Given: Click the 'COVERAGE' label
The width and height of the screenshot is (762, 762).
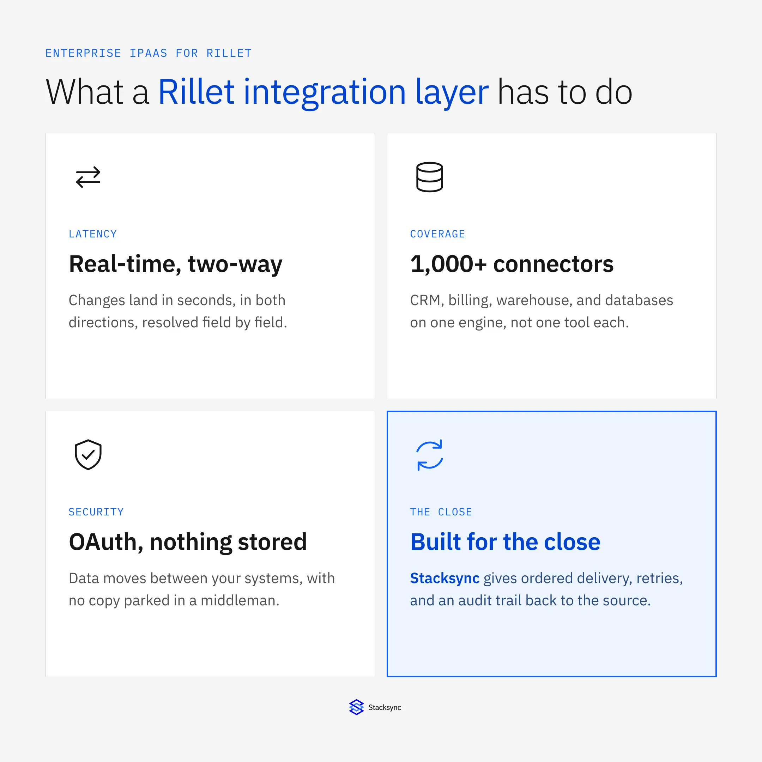Looking at the screenshot, I should (x=437, y=234).
